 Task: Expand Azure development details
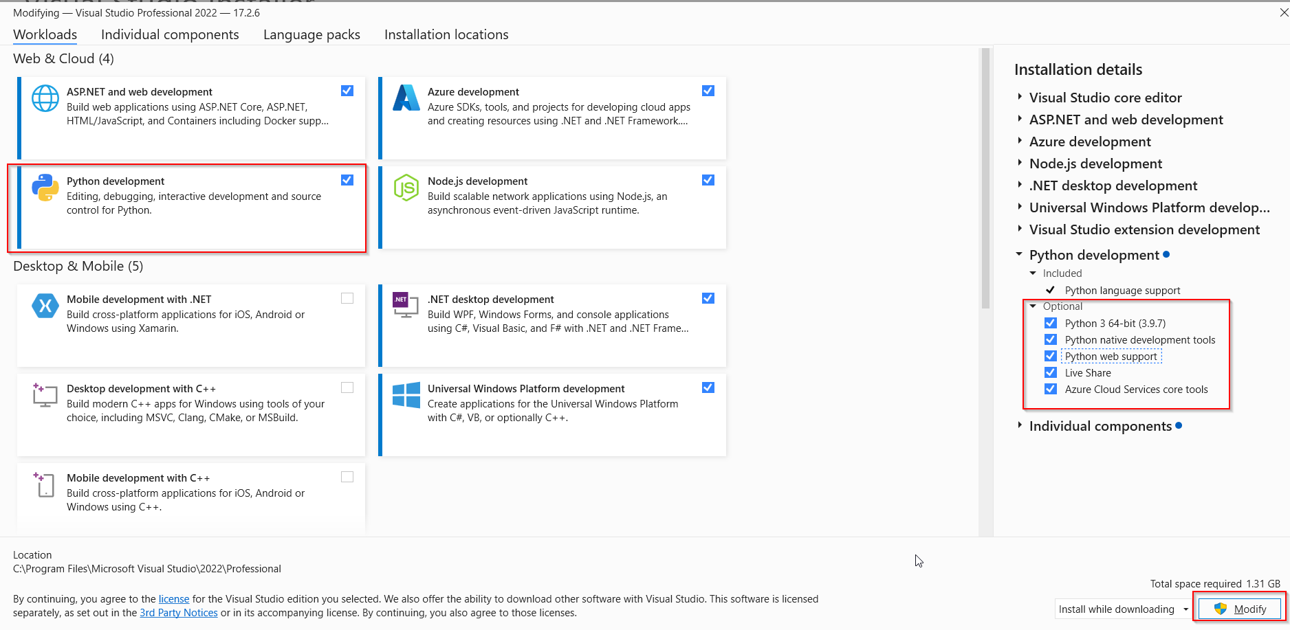[1020, 141]
